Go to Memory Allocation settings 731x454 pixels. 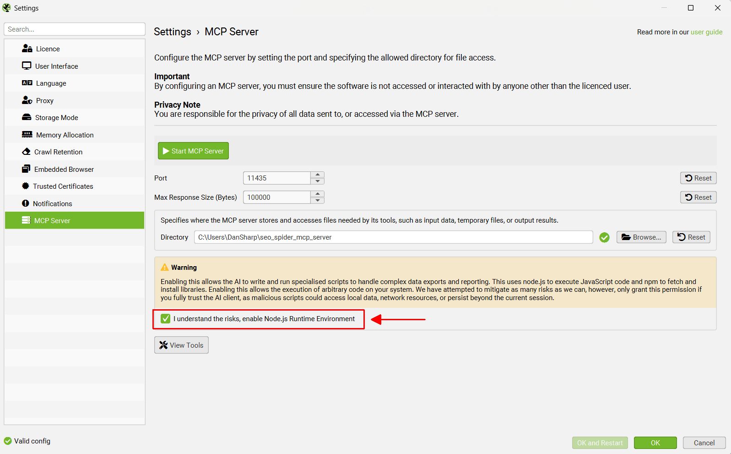75,135
